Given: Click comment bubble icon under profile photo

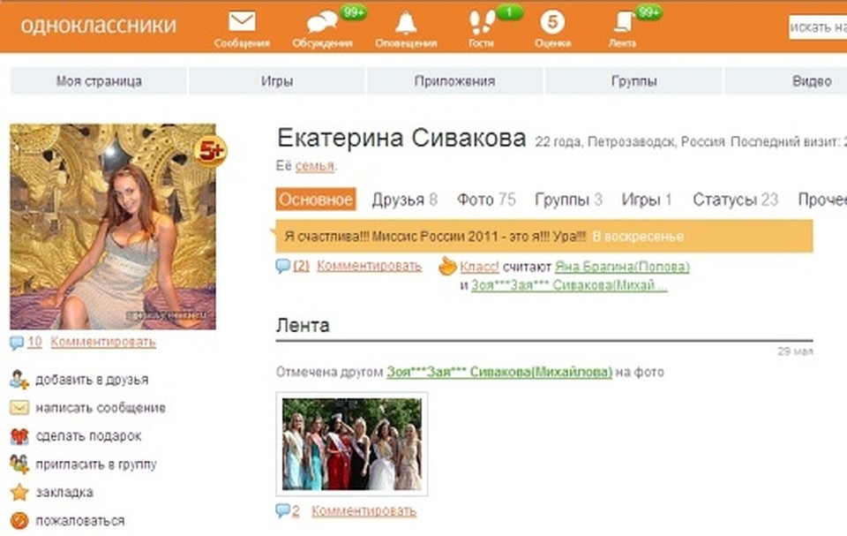Looking at the screenshot, I should click(x=17, y=343).
